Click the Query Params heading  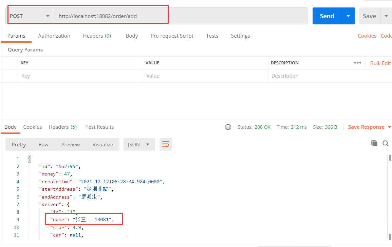(x=25, y=50)
